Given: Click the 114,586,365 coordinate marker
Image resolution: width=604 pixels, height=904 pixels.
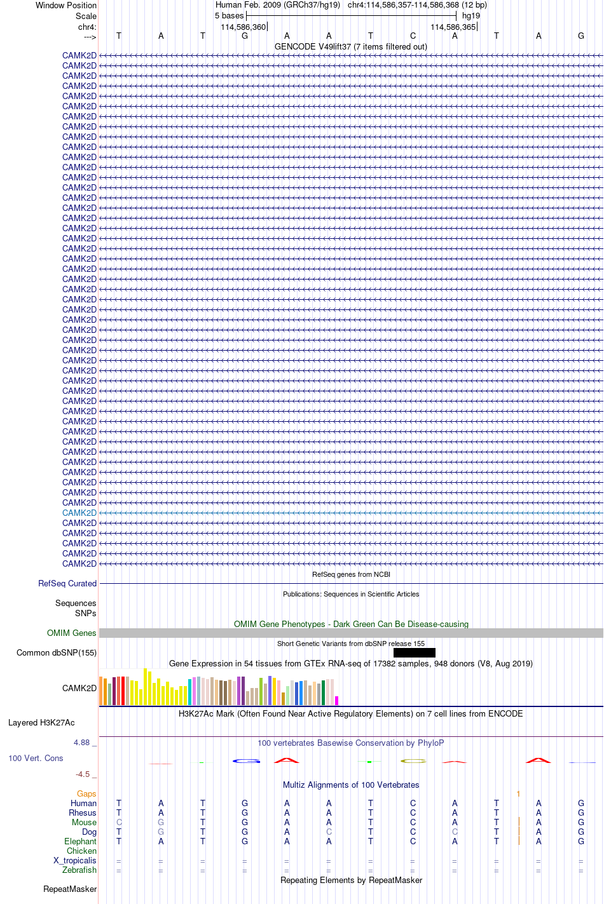Looking at the screenshot, I should coord(453,27).
